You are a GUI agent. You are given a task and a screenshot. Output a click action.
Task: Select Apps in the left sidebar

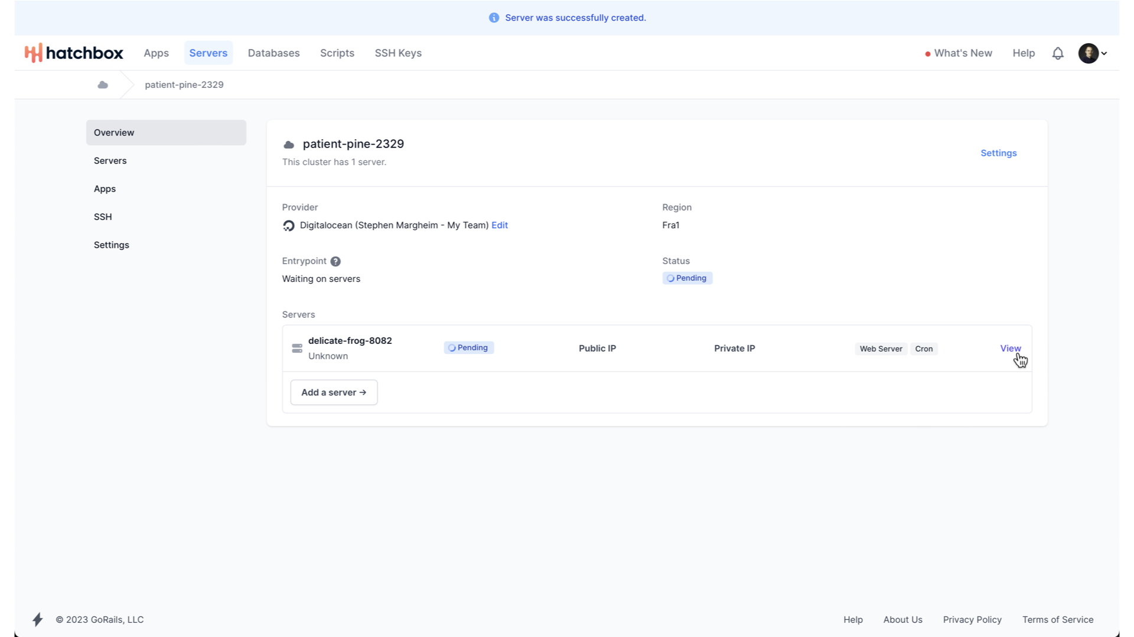click(105, 189)
